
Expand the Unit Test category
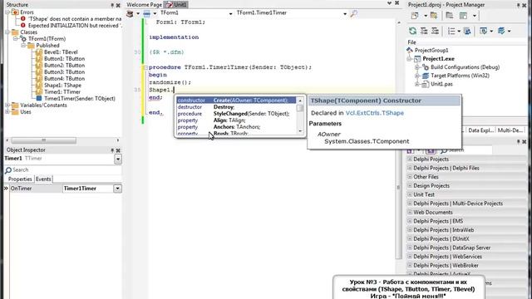point(410,194)
